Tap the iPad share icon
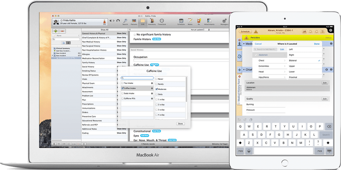 click(305, 32)
